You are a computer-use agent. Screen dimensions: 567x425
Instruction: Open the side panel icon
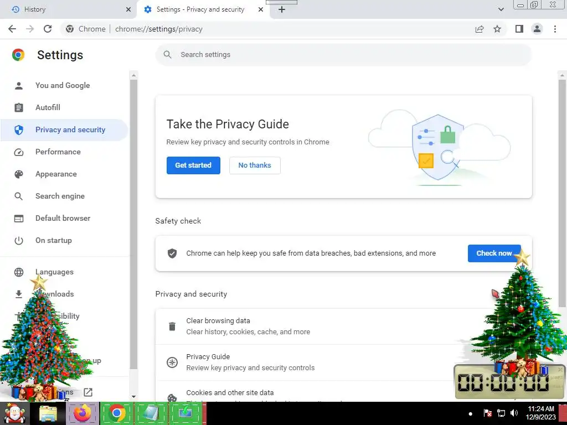pos(519,29)
